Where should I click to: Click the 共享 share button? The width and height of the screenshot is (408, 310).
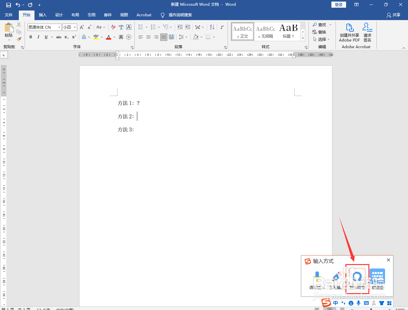pyautogui.click(x=393, y=15)
